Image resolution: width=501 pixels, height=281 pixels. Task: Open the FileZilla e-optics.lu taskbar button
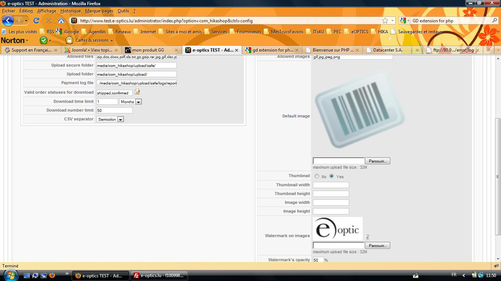pos(158,276)
